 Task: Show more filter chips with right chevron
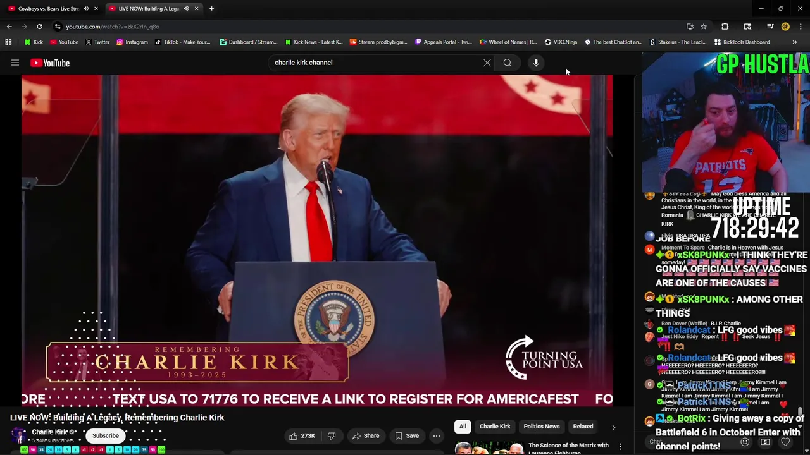pyautogui.click(x=613, y=427)
